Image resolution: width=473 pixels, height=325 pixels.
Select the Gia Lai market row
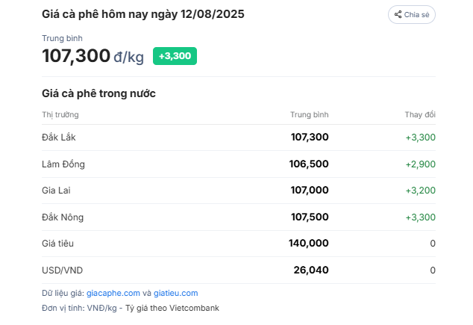239,191
